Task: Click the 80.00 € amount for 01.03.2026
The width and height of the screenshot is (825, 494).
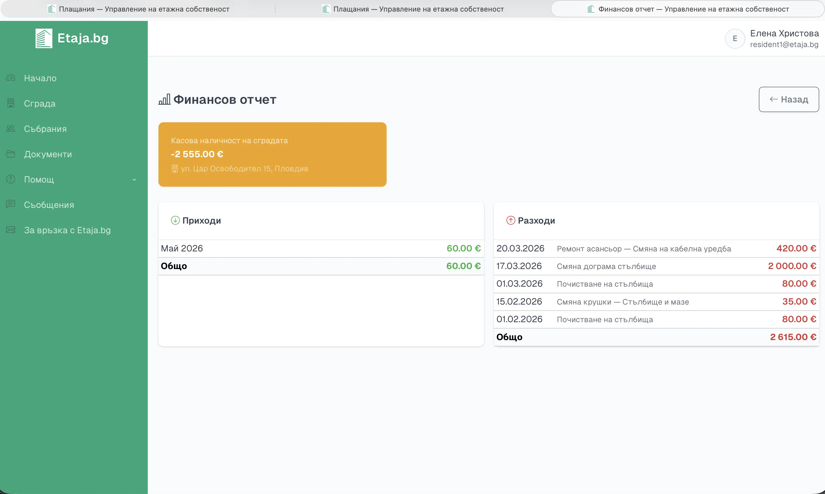Action: pos(799,284)
